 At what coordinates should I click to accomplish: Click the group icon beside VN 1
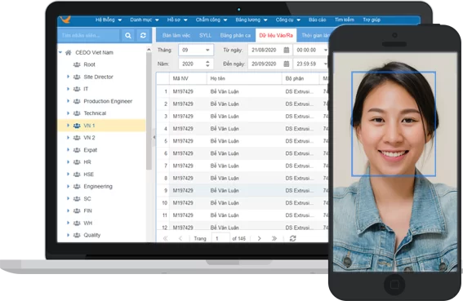click(77, 126)
